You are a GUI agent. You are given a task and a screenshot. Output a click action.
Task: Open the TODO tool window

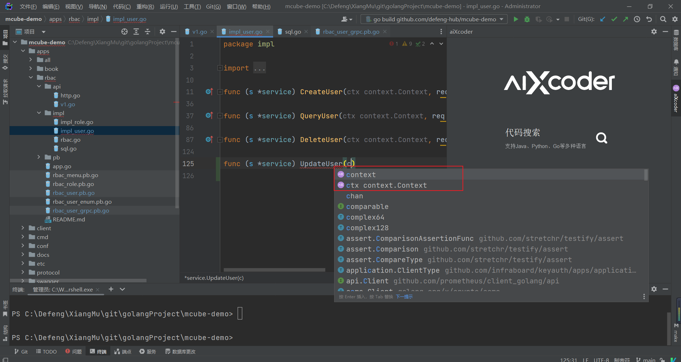pos(46,351)
